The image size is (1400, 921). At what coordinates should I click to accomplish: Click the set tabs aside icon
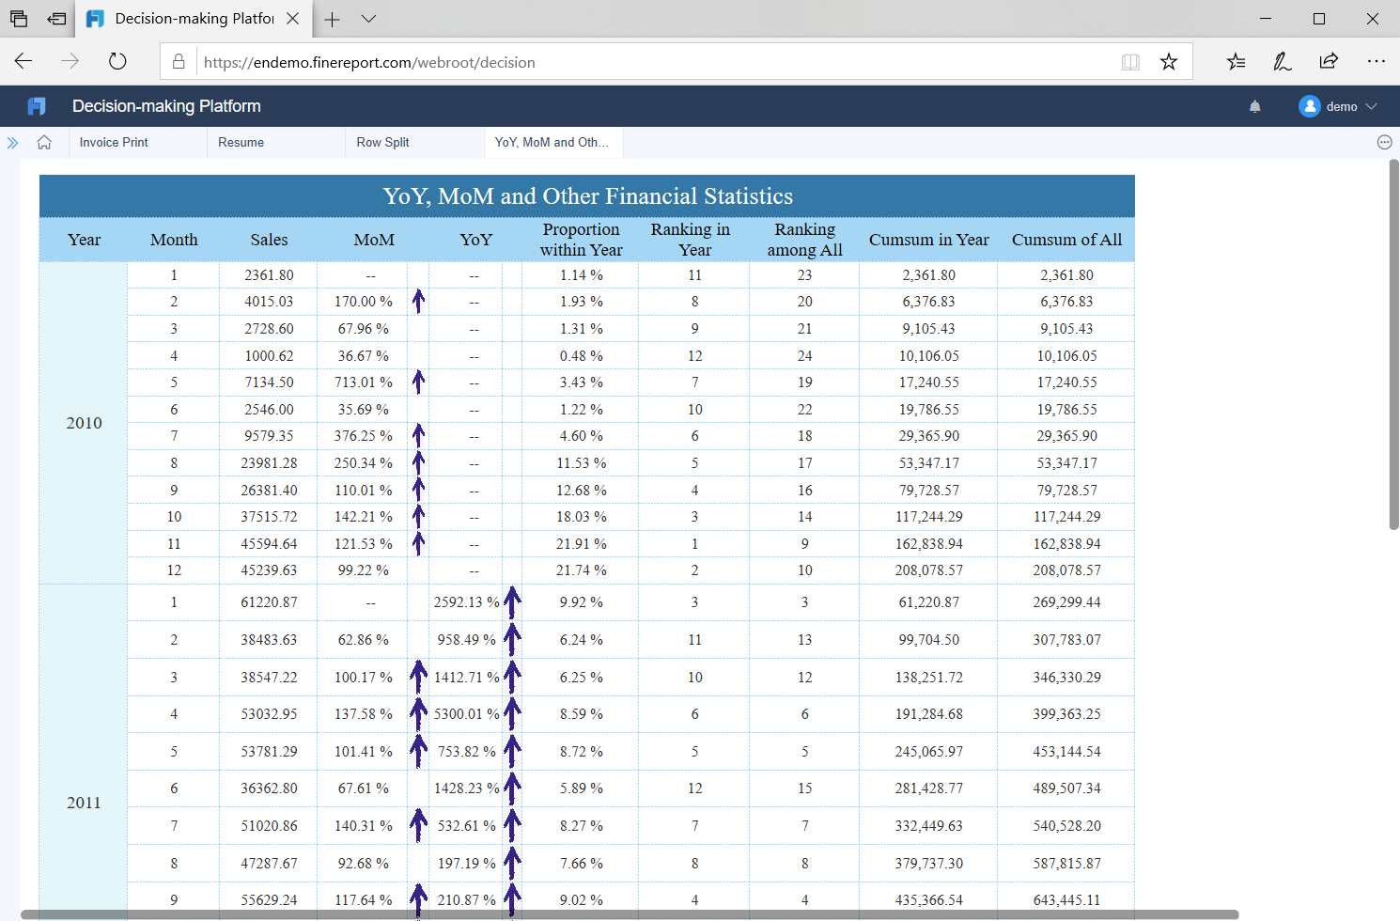coord(57,19)
